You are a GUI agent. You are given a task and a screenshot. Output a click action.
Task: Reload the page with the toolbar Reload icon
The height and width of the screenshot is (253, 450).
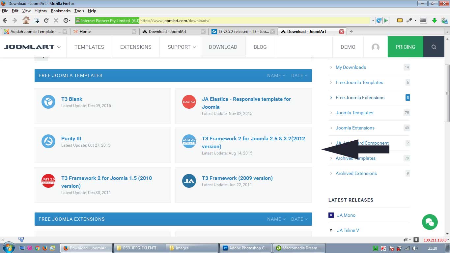coord(46,20)
